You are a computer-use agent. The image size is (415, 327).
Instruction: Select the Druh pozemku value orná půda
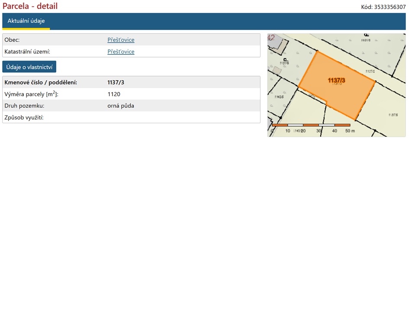click(x=121, y=106)
